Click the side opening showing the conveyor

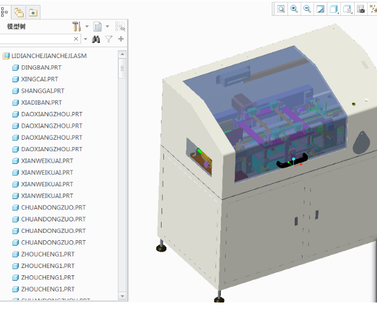(199, 157)
